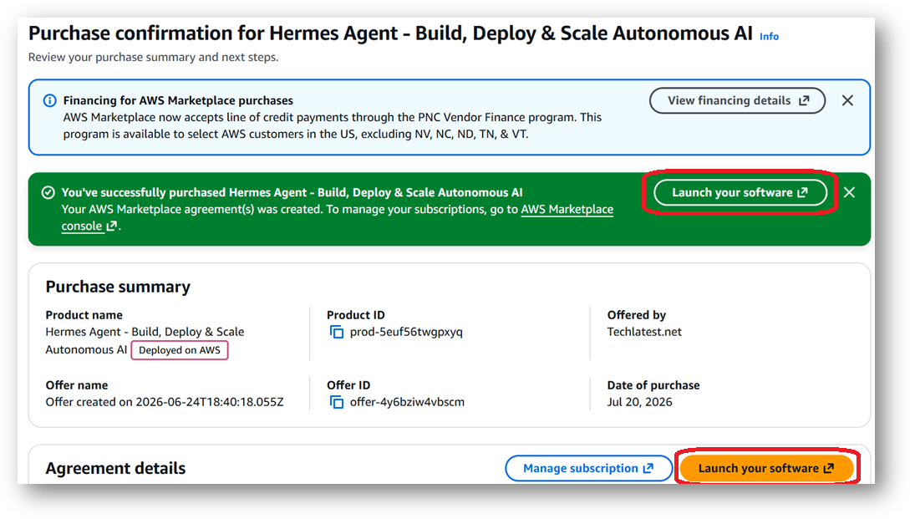Viewport: 910px width, 519px height.
Task: Click the Techlatest.net seller name
Action: pyautogui.click(x=644, y=332)
